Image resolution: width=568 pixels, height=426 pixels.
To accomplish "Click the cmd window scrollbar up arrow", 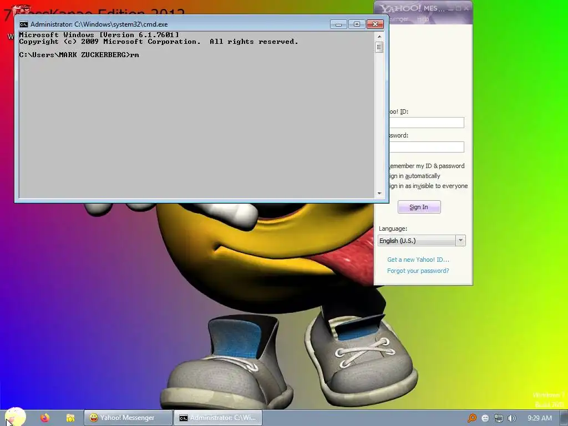I will point(379,37).
